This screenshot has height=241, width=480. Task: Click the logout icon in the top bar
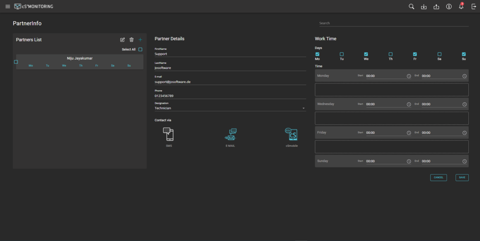click(474, 6)
